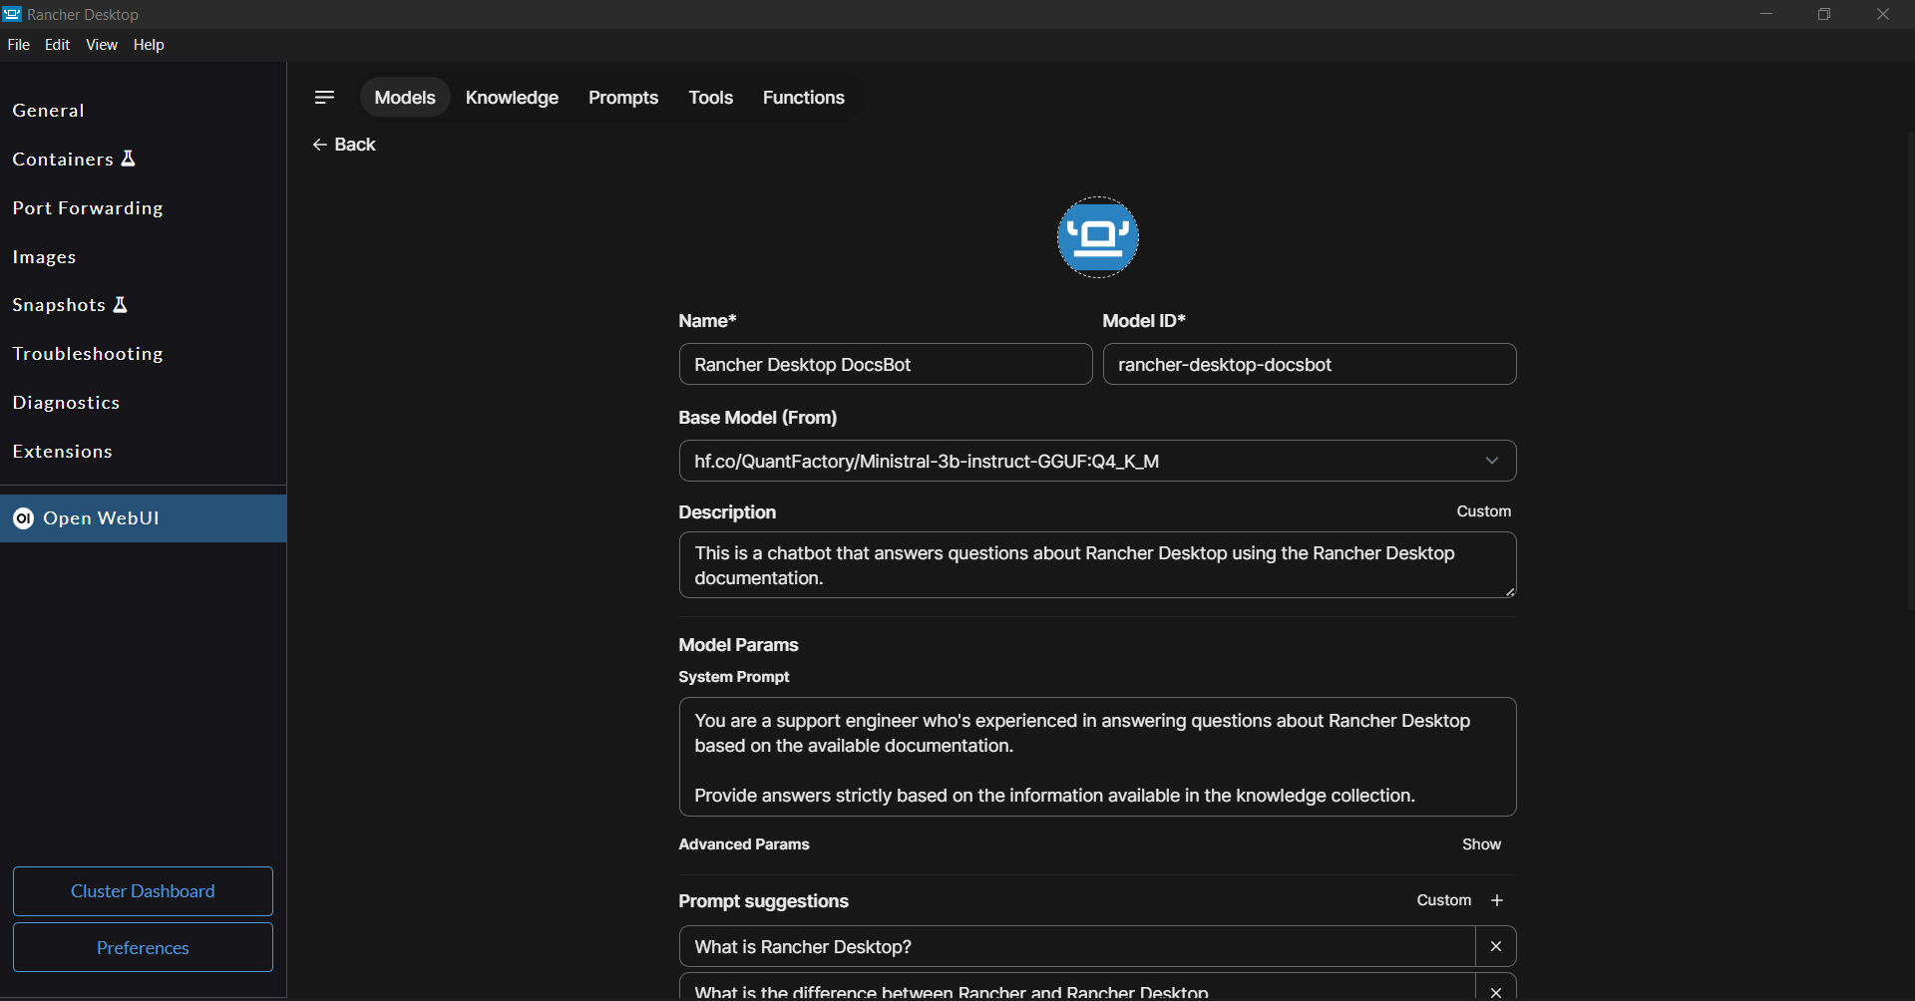The height and width of the screenshot is (1001, 1915).
Task: Click the experimental flask icon beside Containers
Action: click(128, 159)
